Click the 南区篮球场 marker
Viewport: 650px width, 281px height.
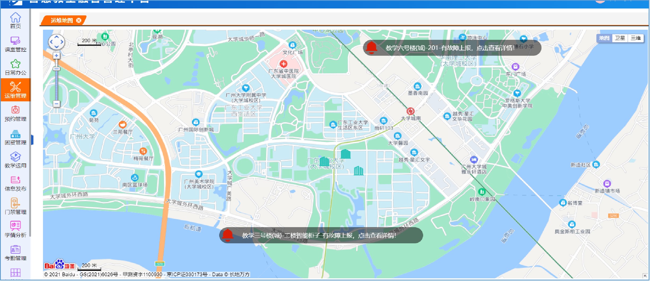coord(135,178)
